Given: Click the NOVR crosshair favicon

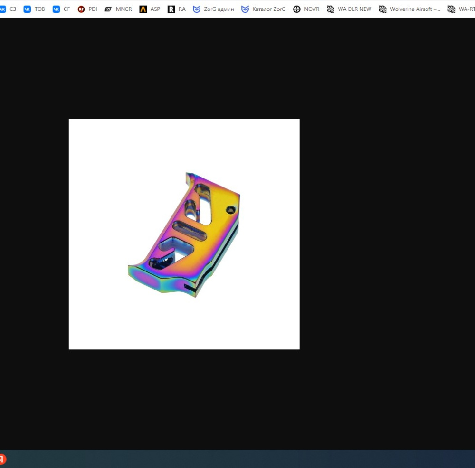Looking at the screenshot, I should coord(297,9).
